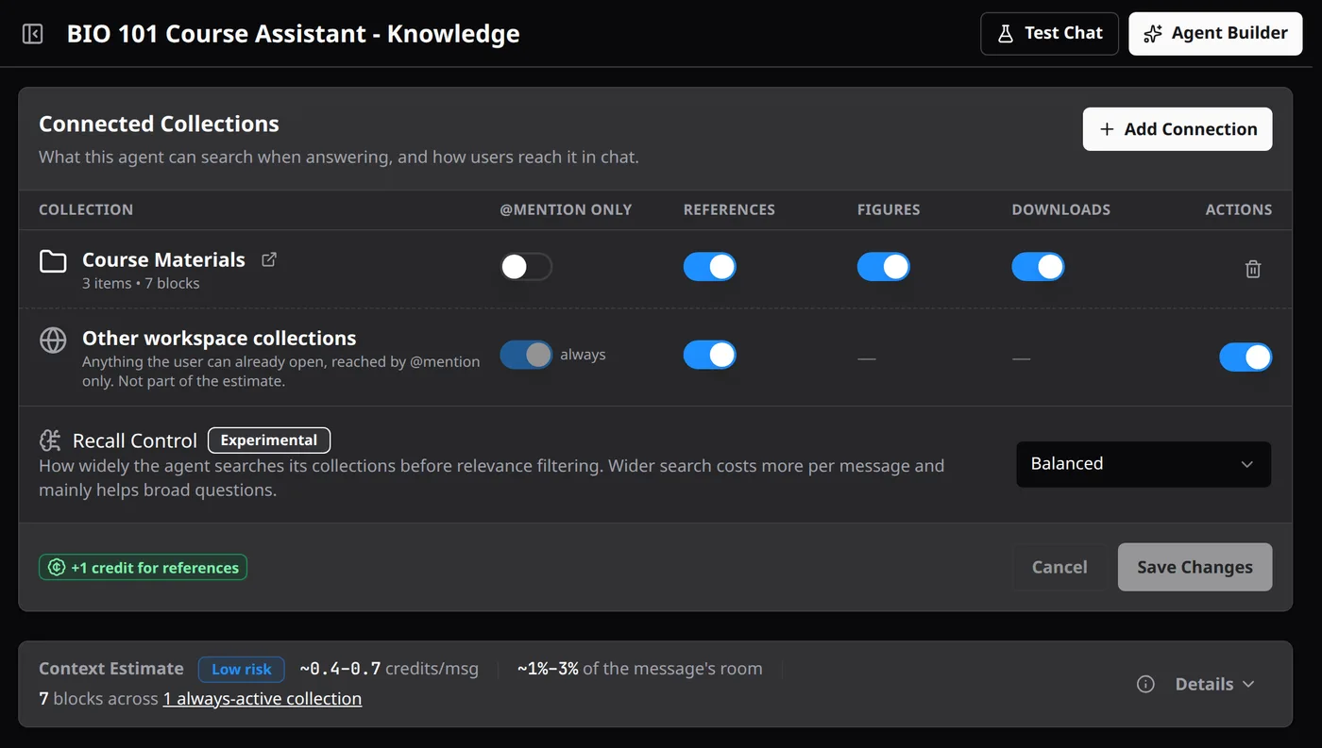Toggle @mention only for Course Materials
1322x748 pixels.
coord(526,267)
